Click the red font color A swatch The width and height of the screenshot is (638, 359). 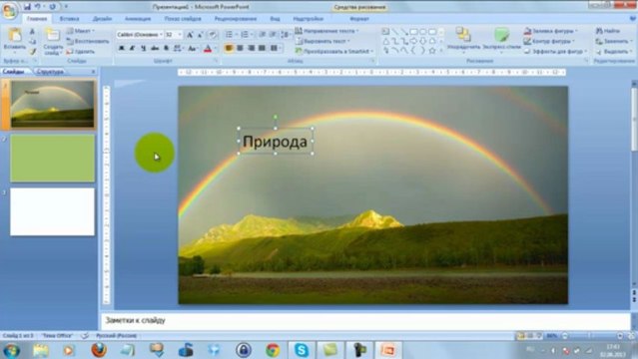[208, 49]
